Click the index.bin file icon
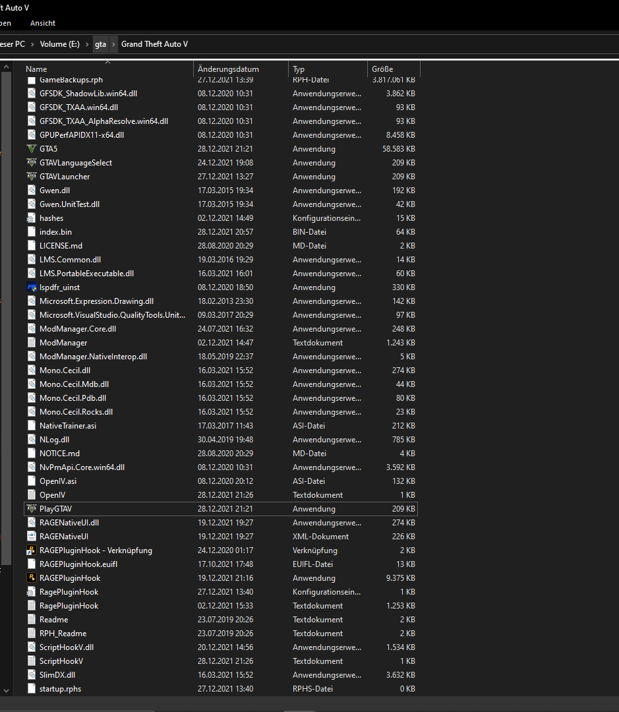 (32, 231)
